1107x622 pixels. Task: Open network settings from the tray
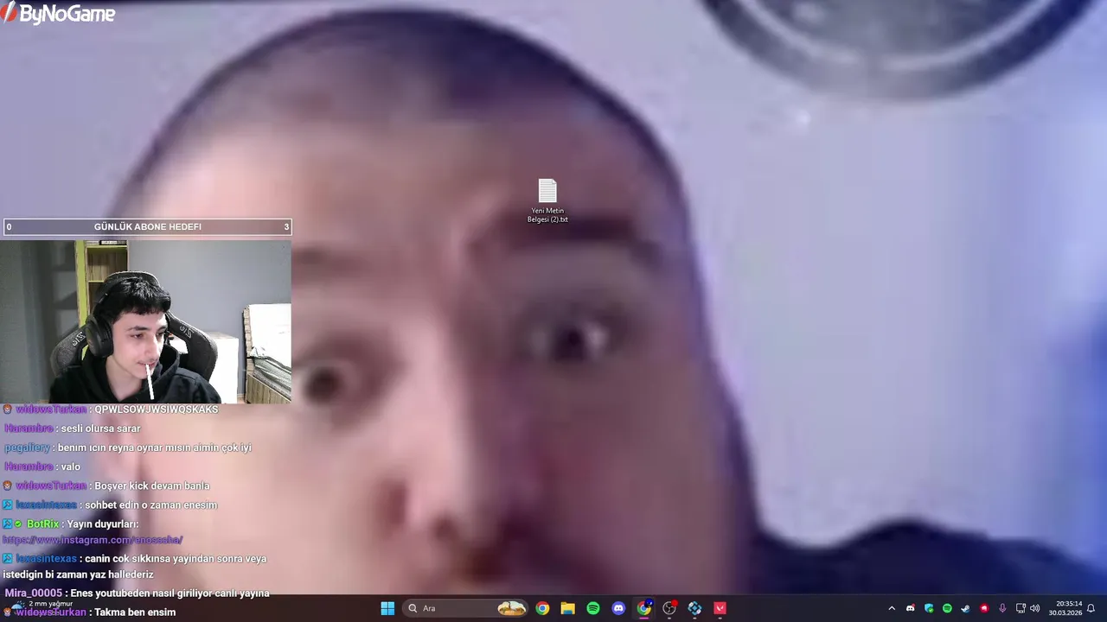1021,608
